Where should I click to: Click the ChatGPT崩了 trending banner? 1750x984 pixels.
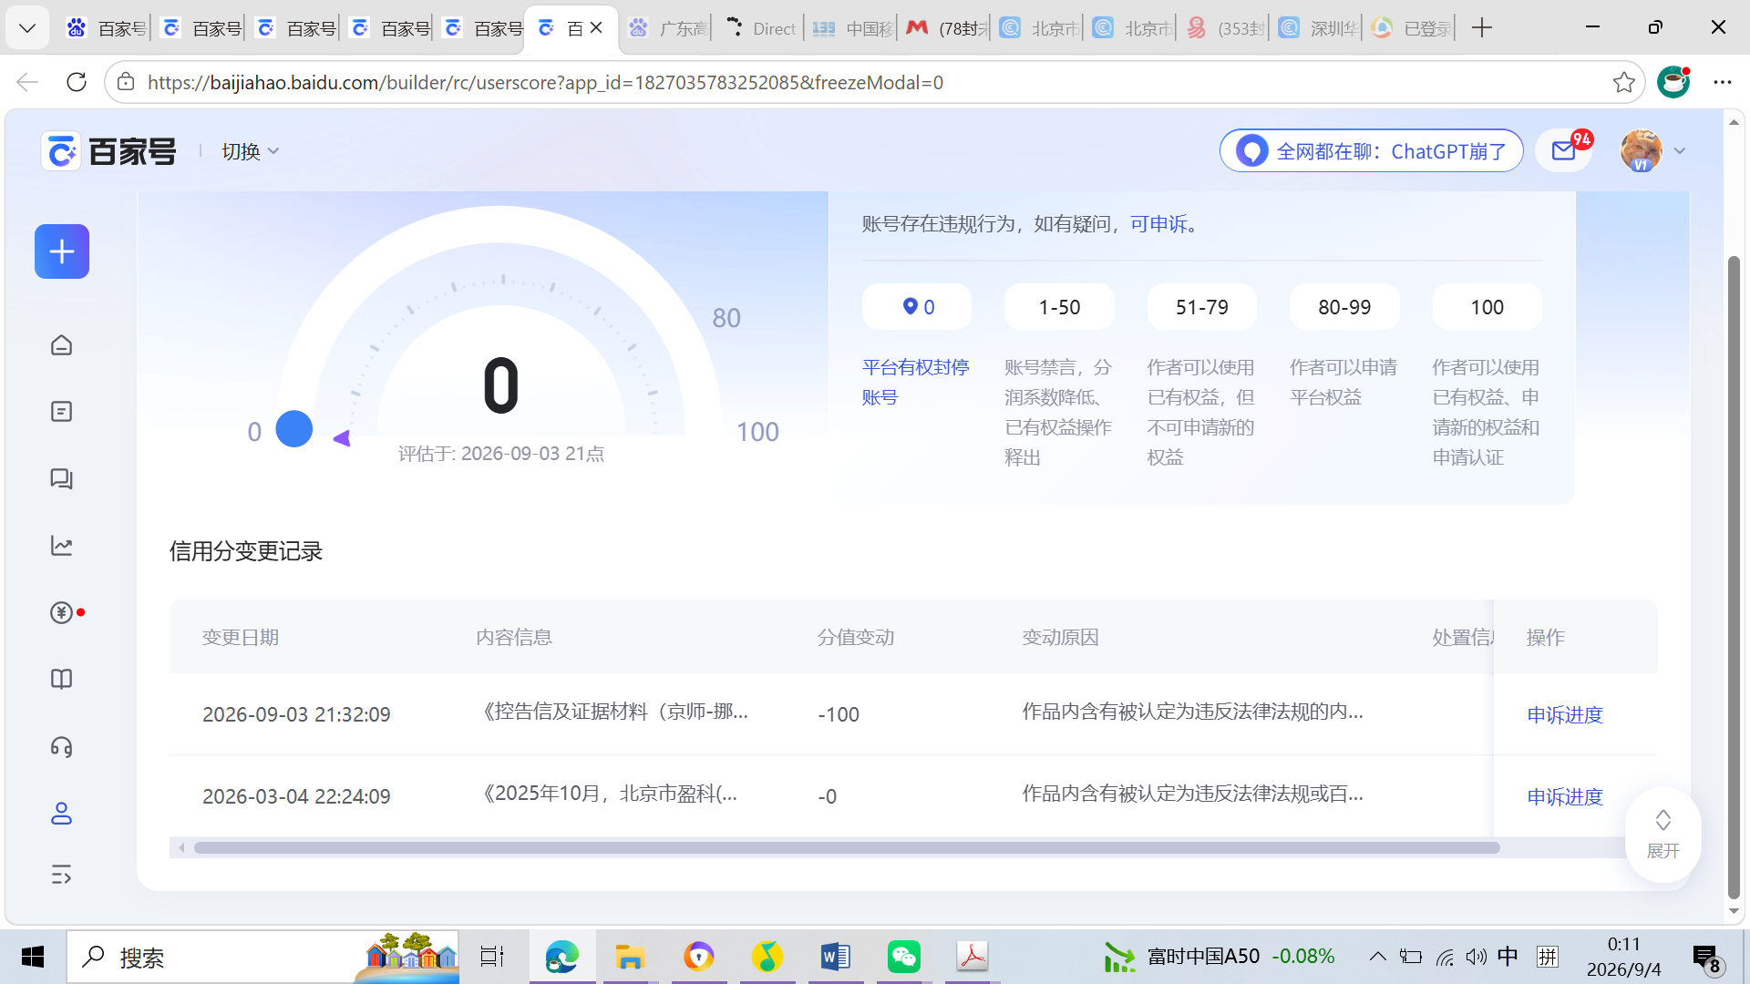tap(1371, 151)
